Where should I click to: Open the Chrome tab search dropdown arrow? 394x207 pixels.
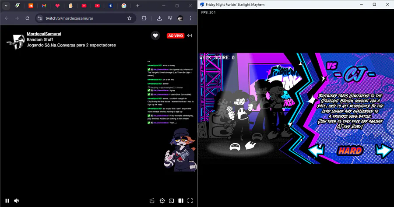click(6, 6)
